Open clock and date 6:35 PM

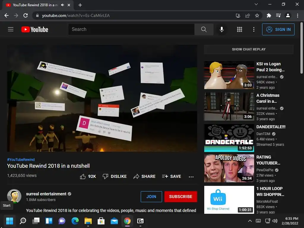point(290,221)
